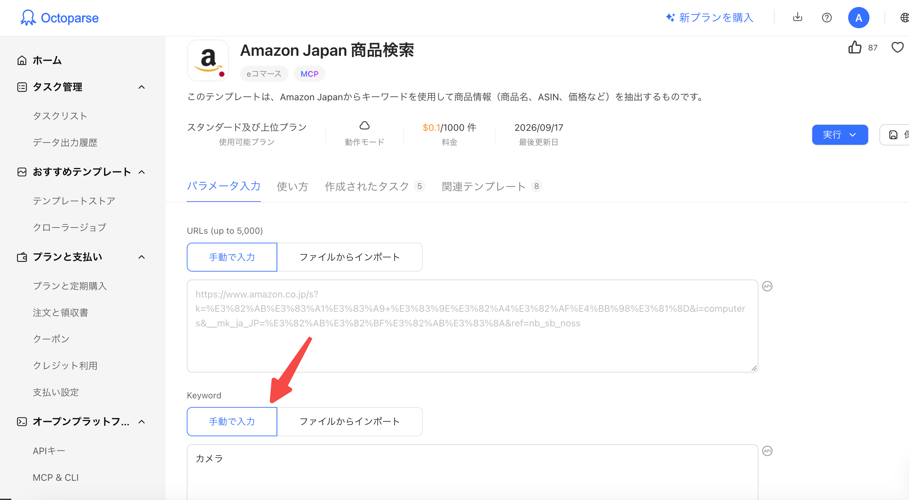Viewport: 909px width, 500px height.
Task: Click the download icon in top bar
Action: pos(797,17)
